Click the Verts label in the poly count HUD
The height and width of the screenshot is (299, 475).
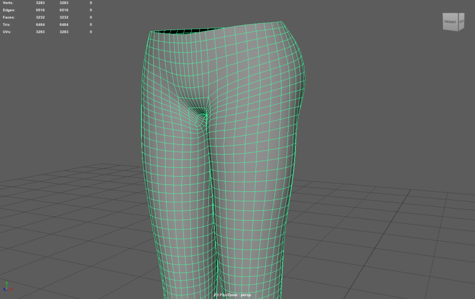(8, 3)
